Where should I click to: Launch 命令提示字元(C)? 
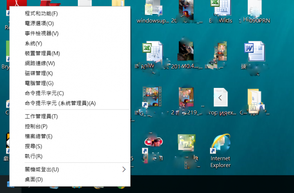click(x=70, y=93)
